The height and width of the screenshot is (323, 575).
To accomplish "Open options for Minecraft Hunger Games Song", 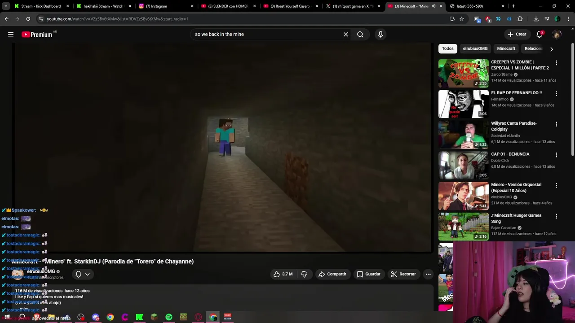I will tap(556, 216).
